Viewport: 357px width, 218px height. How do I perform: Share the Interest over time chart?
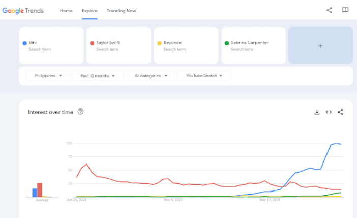tap(340, 112)
